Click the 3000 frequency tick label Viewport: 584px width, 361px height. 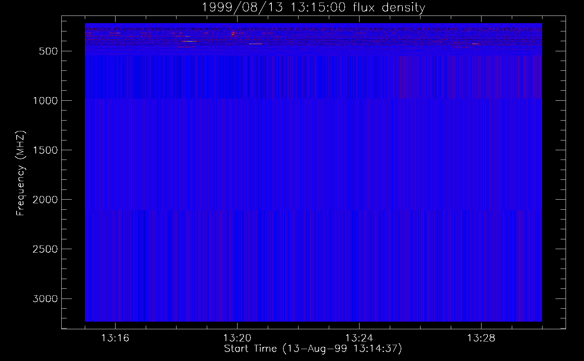(45, 299)
